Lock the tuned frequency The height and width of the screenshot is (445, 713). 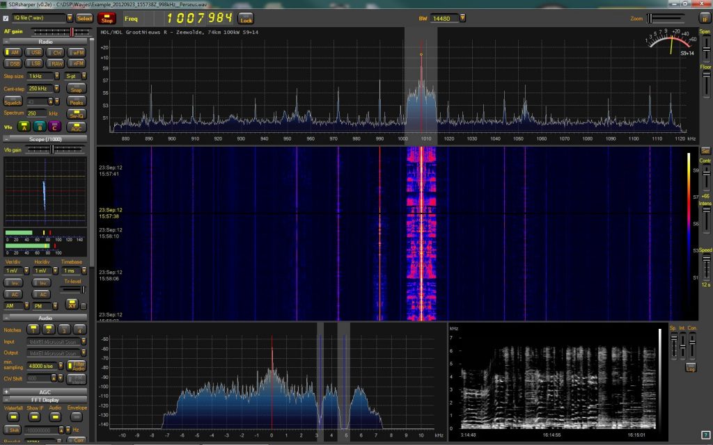(246, 19)
